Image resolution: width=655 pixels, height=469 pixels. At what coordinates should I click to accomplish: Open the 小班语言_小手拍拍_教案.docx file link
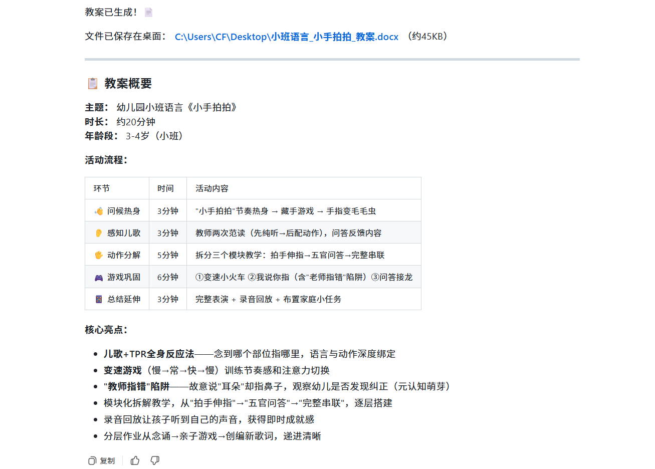tap(286, 37)
